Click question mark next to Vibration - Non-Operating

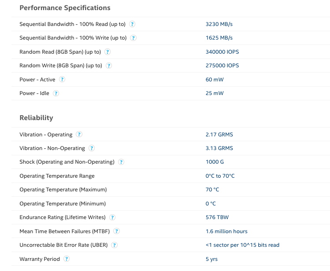[92, 148]
